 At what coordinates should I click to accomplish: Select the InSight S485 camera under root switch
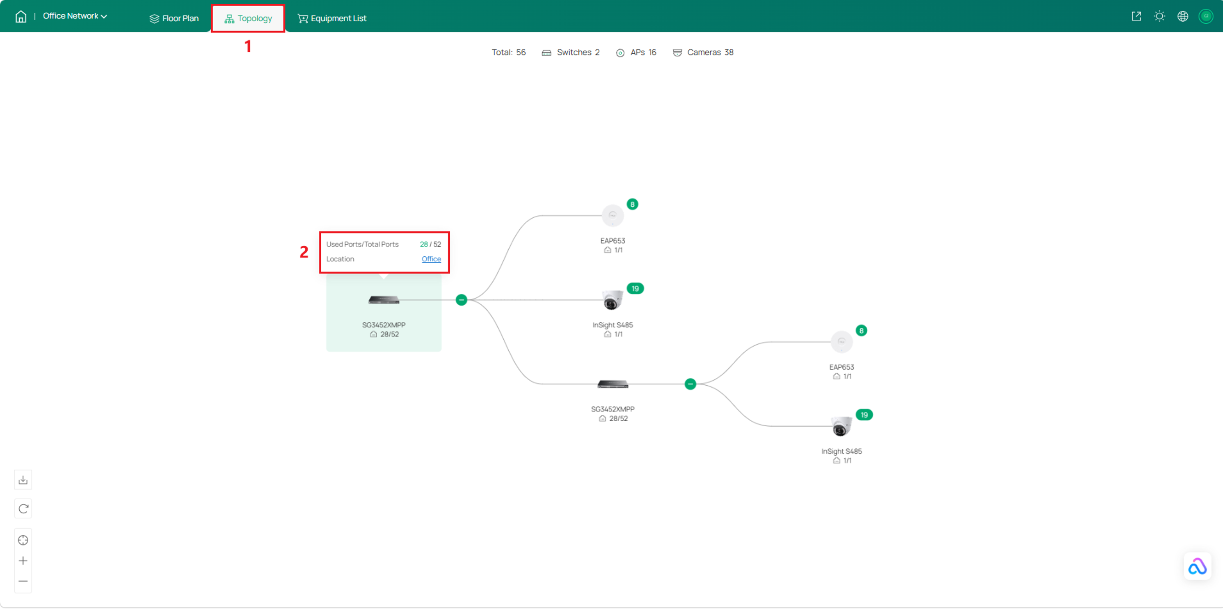coord(613,300)
